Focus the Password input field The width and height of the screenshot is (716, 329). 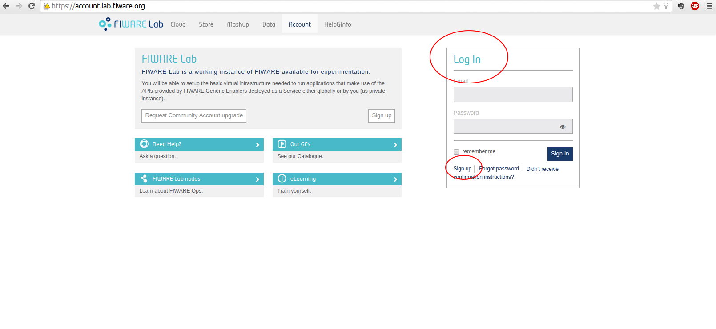point(513,126)
